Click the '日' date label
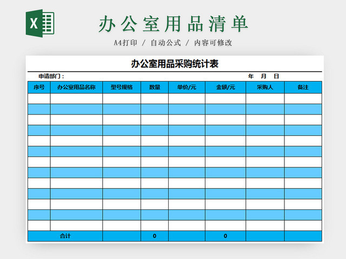346x259 pixels. [276, 76]
